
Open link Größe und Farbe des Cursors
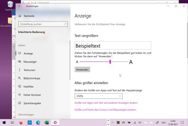[x=105, y=110]
